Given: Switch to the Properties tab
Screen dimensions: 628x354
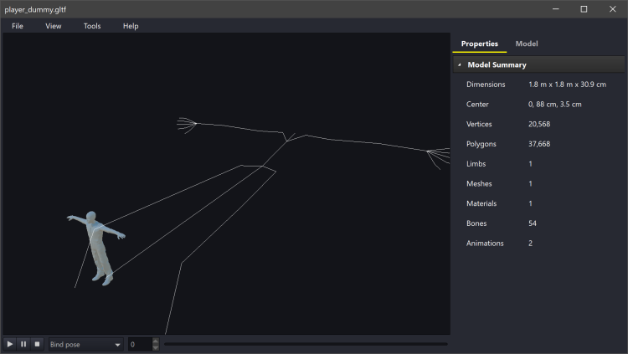Looking at the screenshot, I should pos(480,44).
